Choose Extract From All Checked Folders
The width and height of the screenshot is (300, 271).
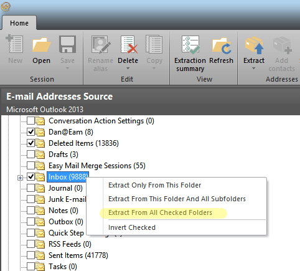(x=160, y=212)
